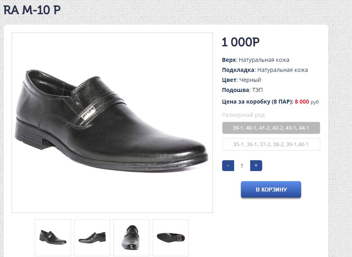The height and width of the screenshot is (257, 352).
Task: Click the red 8 000 box price
Action: point(302,102)
